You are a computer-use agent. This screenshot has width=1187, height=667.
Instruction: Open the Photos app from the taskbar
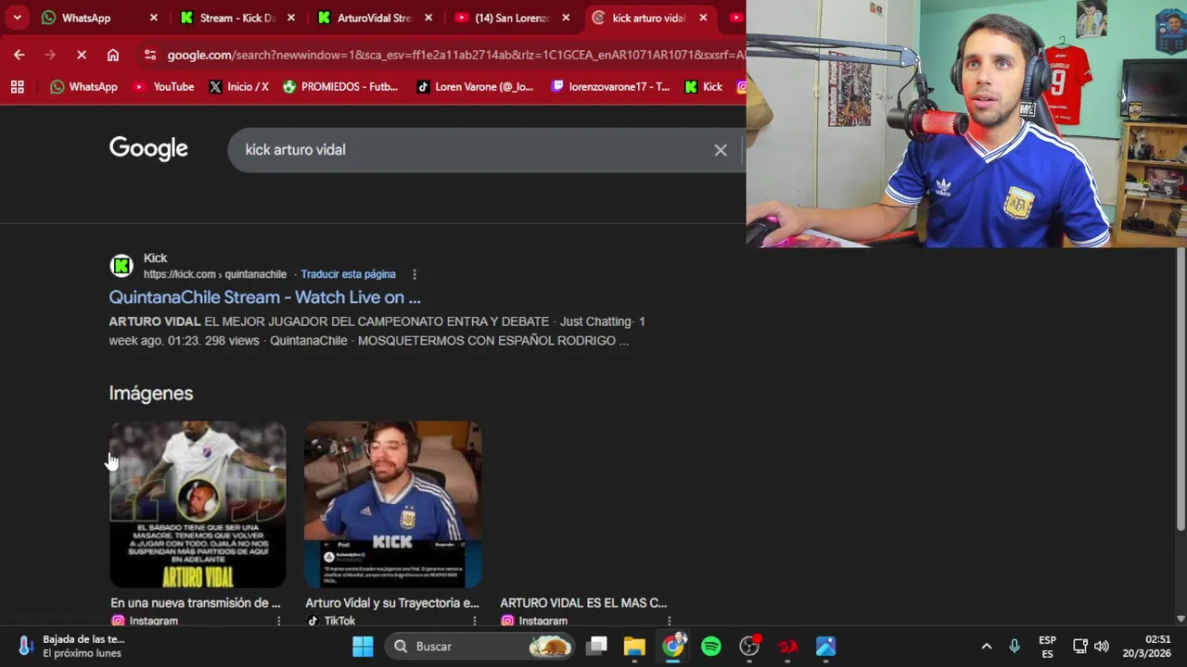tap(825, 646)
